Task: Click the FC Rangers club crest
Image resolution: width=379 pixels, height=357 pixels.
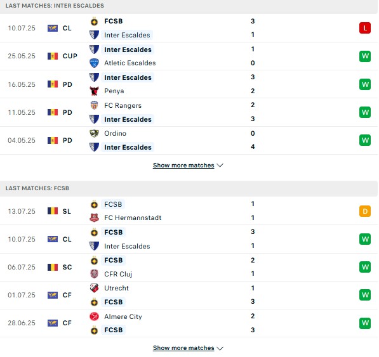Action: pos(94,105)
